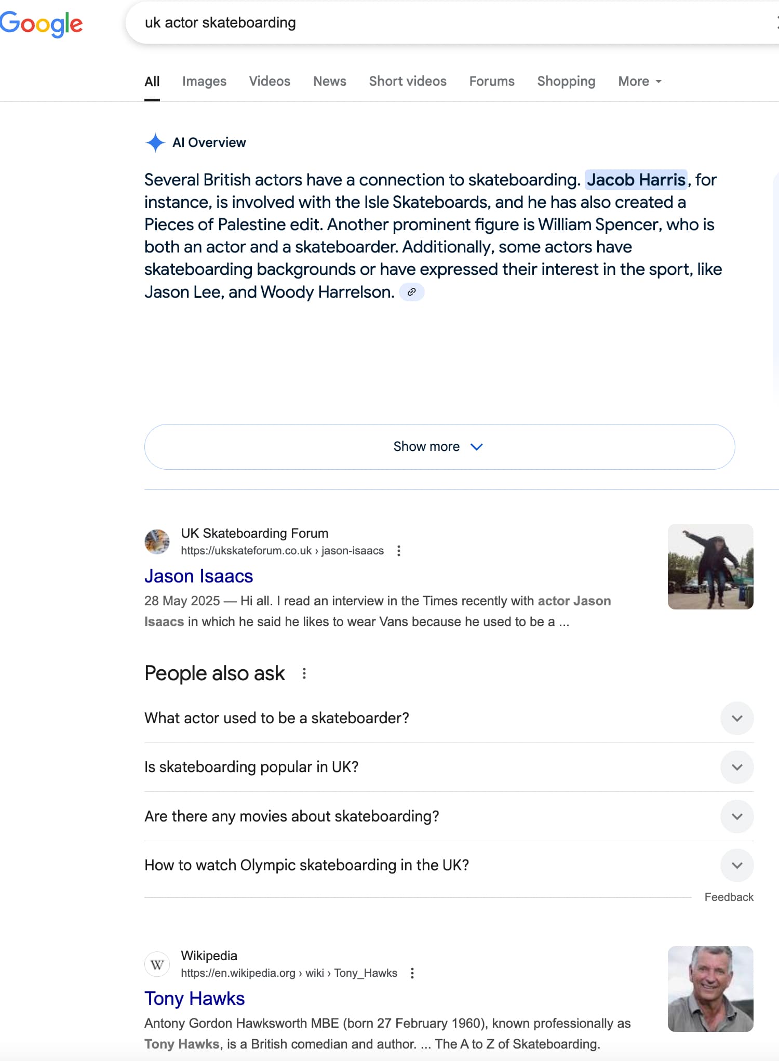The image size is (779, 1061).
Task: Click Show more in AI Overview
Action: (x=439, y=447)
